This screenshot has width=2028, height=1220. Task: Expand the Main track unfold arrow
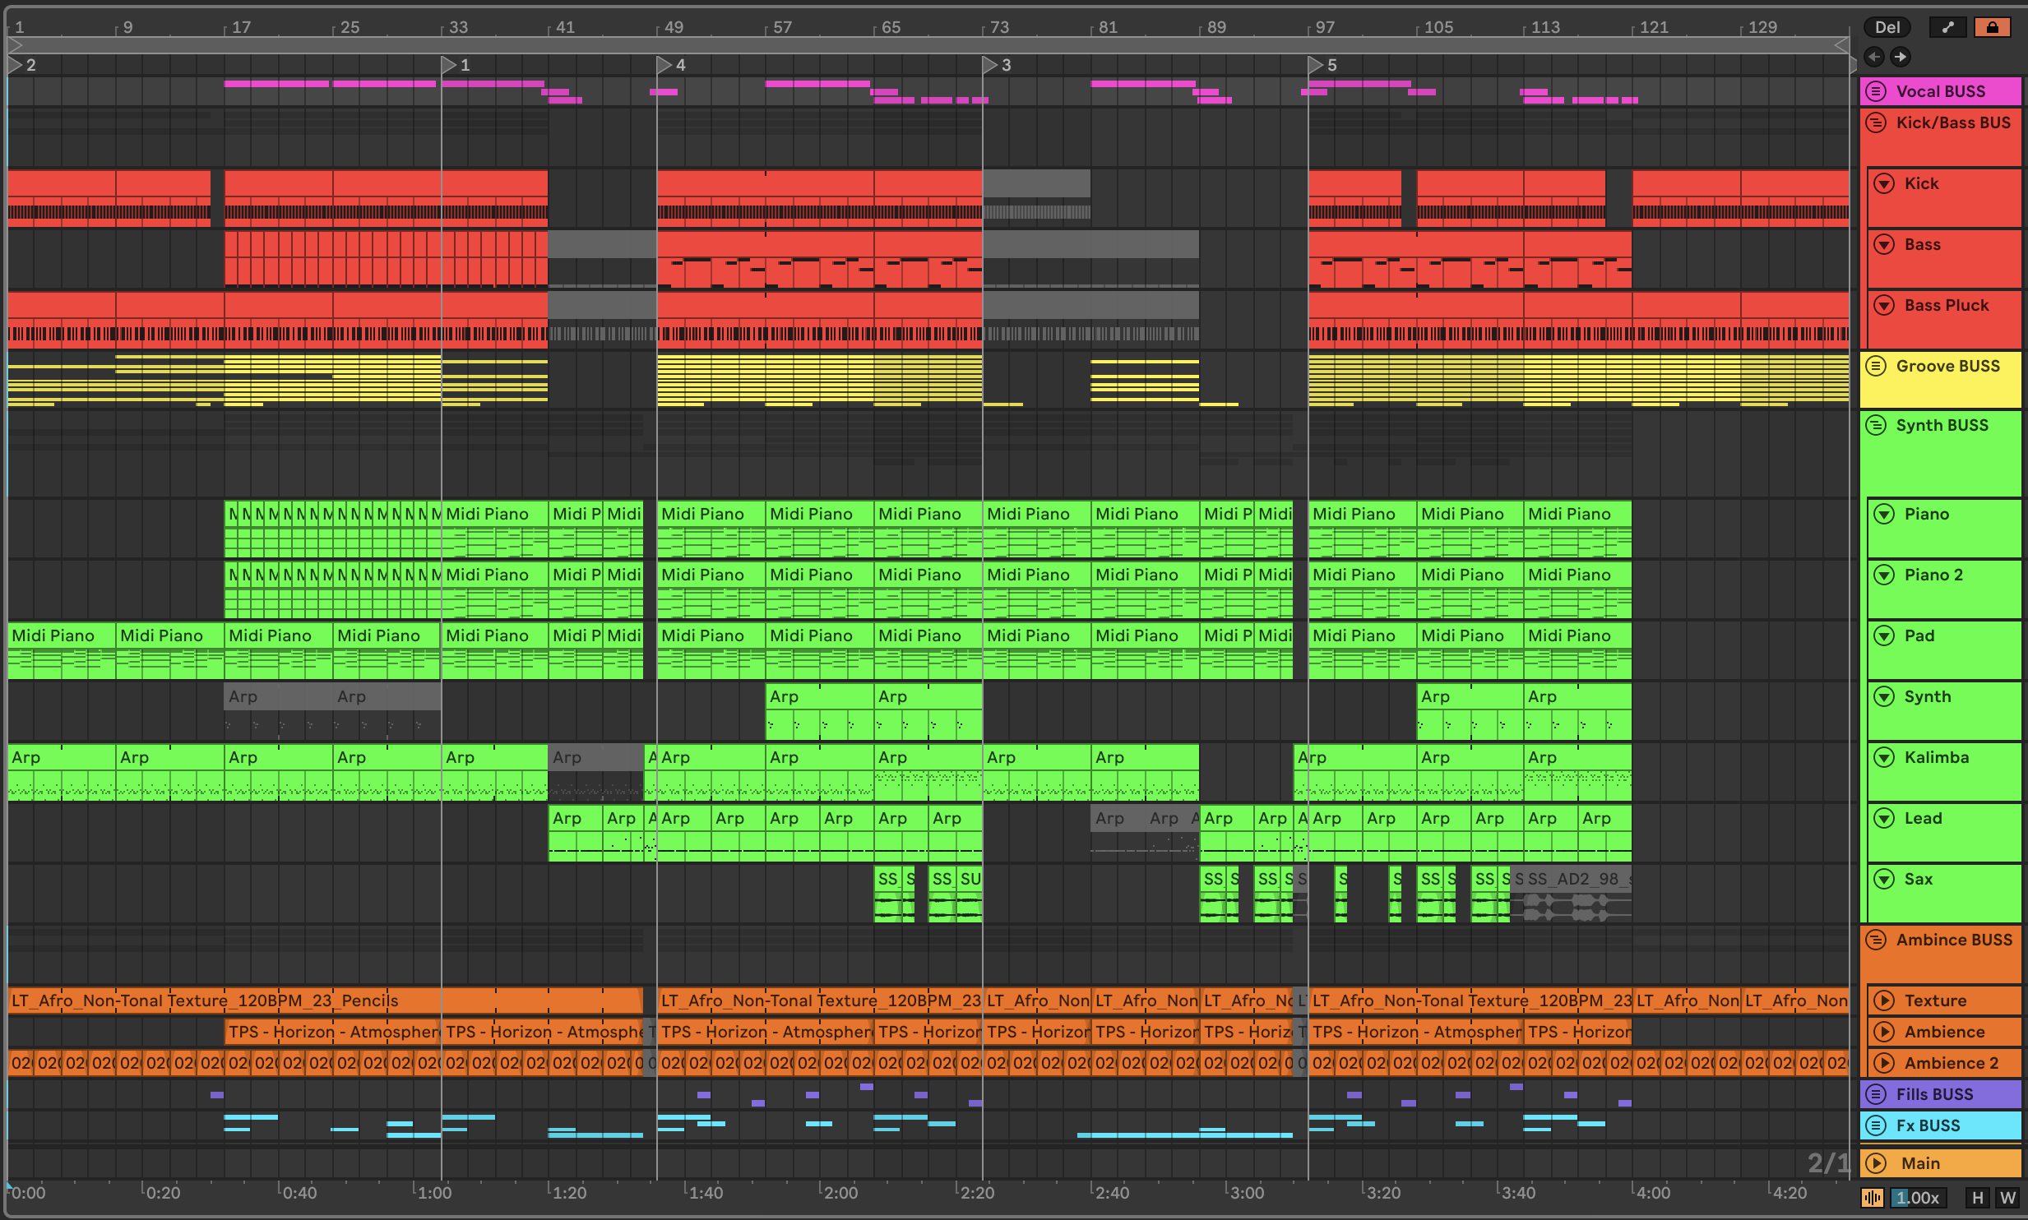[x=1876, y=1163]
